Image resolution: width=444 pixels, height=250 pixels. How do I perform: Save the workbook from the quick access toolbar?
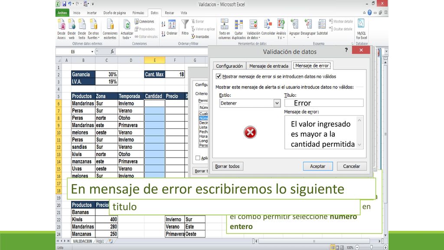tap(64, 4)
